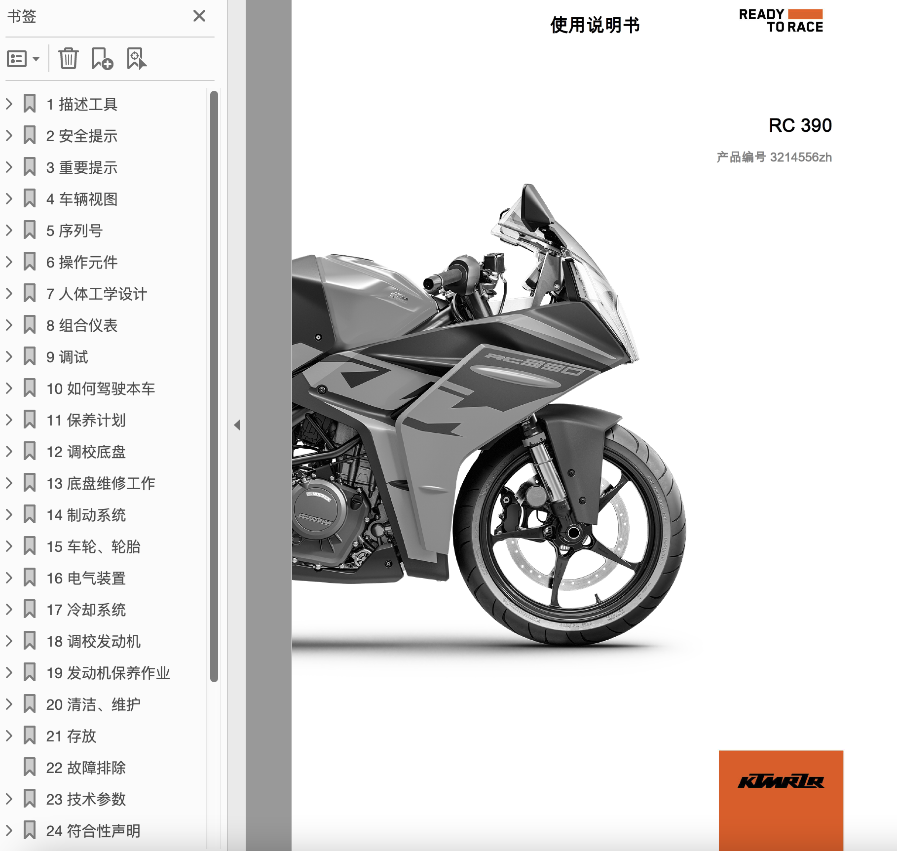Open the 18 调校发动机 bookmark
The width and height of the screenshot is (897, 851).
94,641
